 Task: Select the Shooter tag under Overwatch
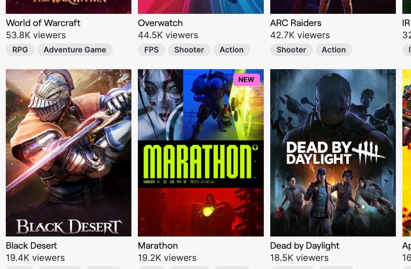pyautogui.click(x=189, y=50)
